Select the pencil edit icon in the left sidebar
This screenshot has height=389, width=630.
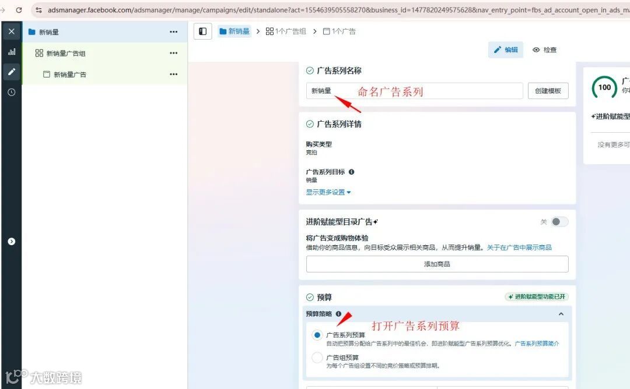(12, 72)
